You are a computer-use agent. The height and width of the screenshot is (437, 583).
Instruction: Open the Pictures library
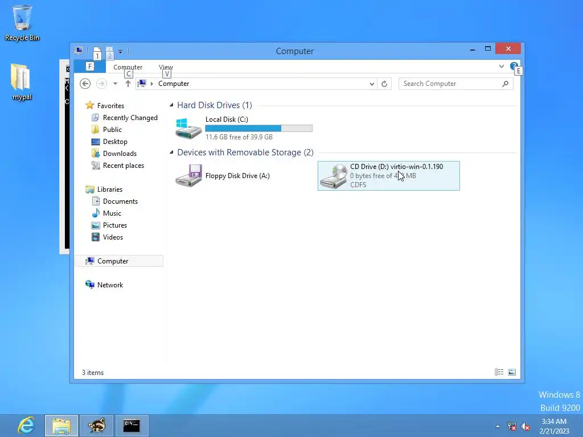click(115, 225)
